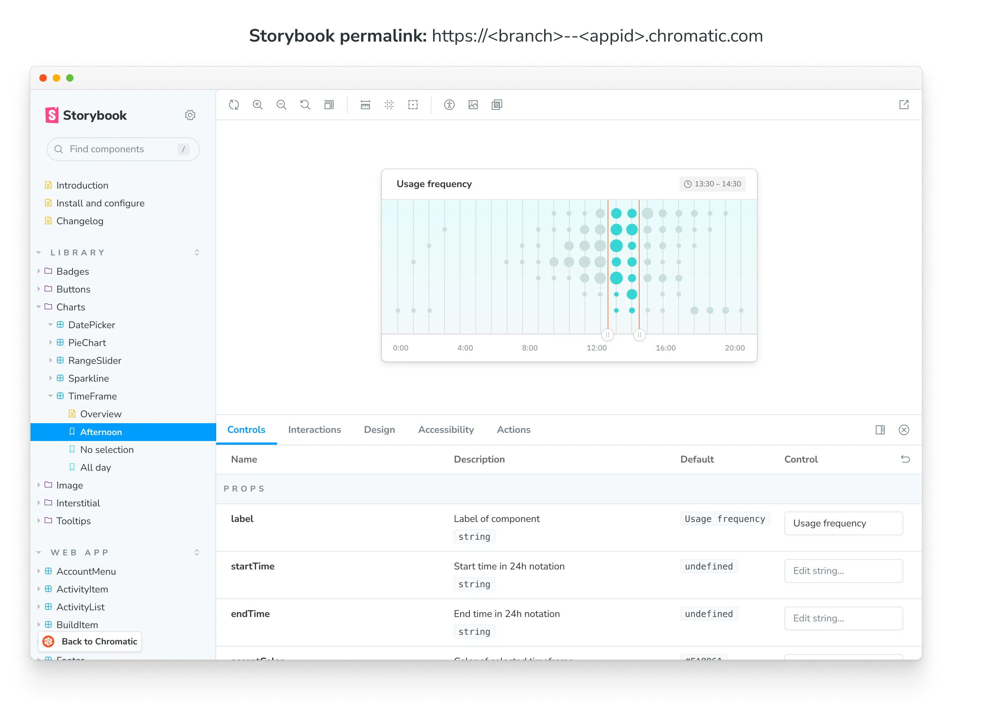
Task: Switch to the Design tab
Action: pyautogui.click(x=379, y=430)
